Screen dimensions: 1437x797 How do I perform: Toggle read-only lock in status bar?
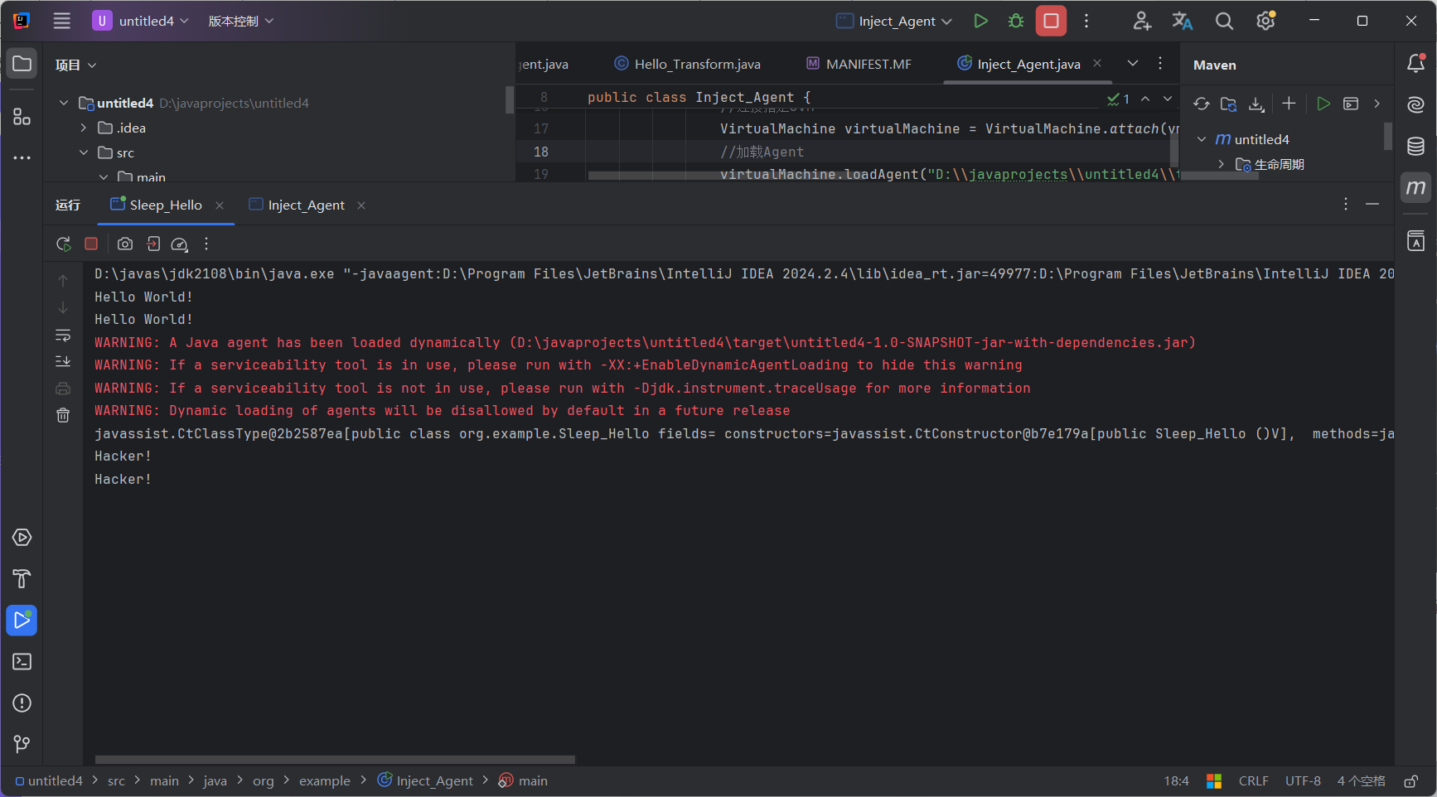1410,781
